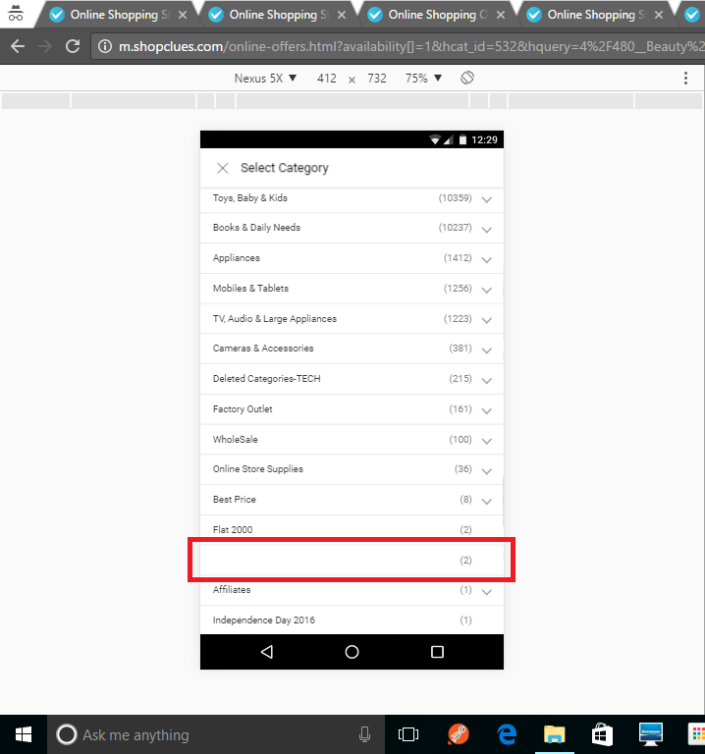
Task: Click the device rotate icon
Action: (x=467, y=78)
